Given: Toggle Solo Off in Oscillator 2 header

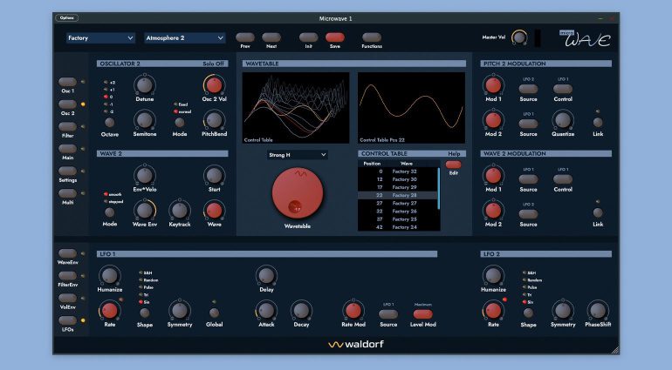Looking at the screenshot, I should [x=213, y=64].
